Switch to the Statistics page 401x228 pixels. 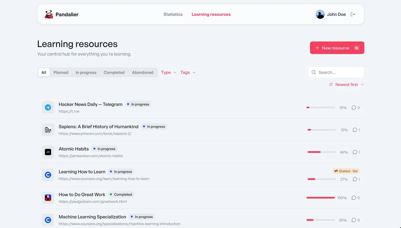point(173,14)
